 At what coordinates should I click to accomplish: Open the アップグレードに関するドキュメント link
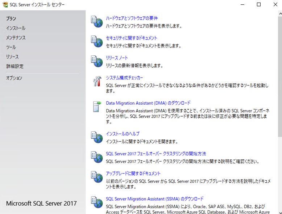(133, 173)
